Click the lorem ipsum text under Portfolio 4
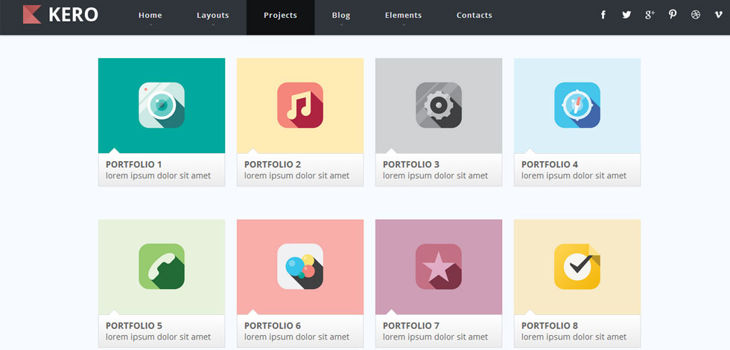The height and width of the screenshot is (350, 730). 574,176
